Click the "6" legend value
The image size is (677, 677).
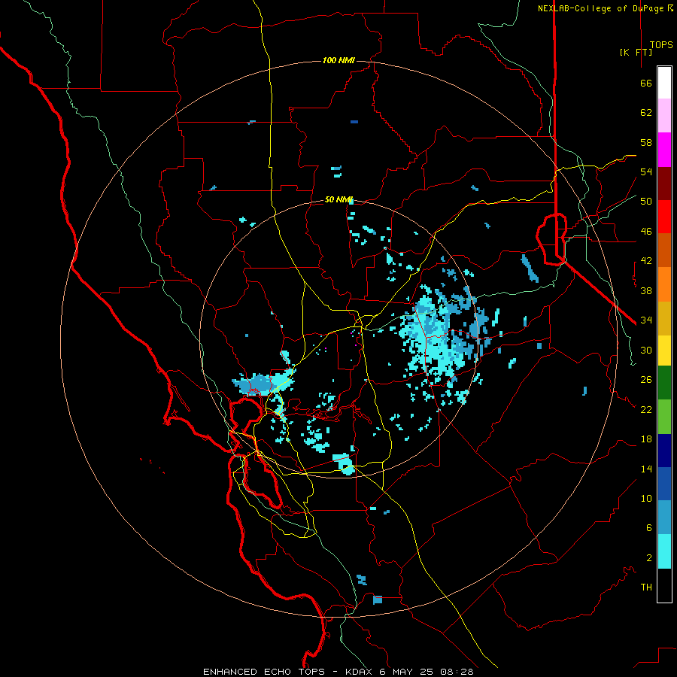point(648,528)
